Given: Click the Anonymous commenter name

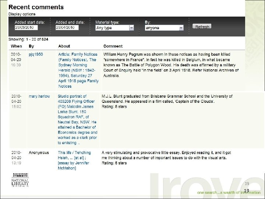Looking at the screenshot, I should click(x=39, y=153).
